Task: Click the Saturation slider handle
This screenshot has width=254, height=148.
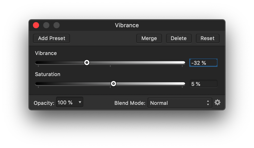Action: coord(113,84)
